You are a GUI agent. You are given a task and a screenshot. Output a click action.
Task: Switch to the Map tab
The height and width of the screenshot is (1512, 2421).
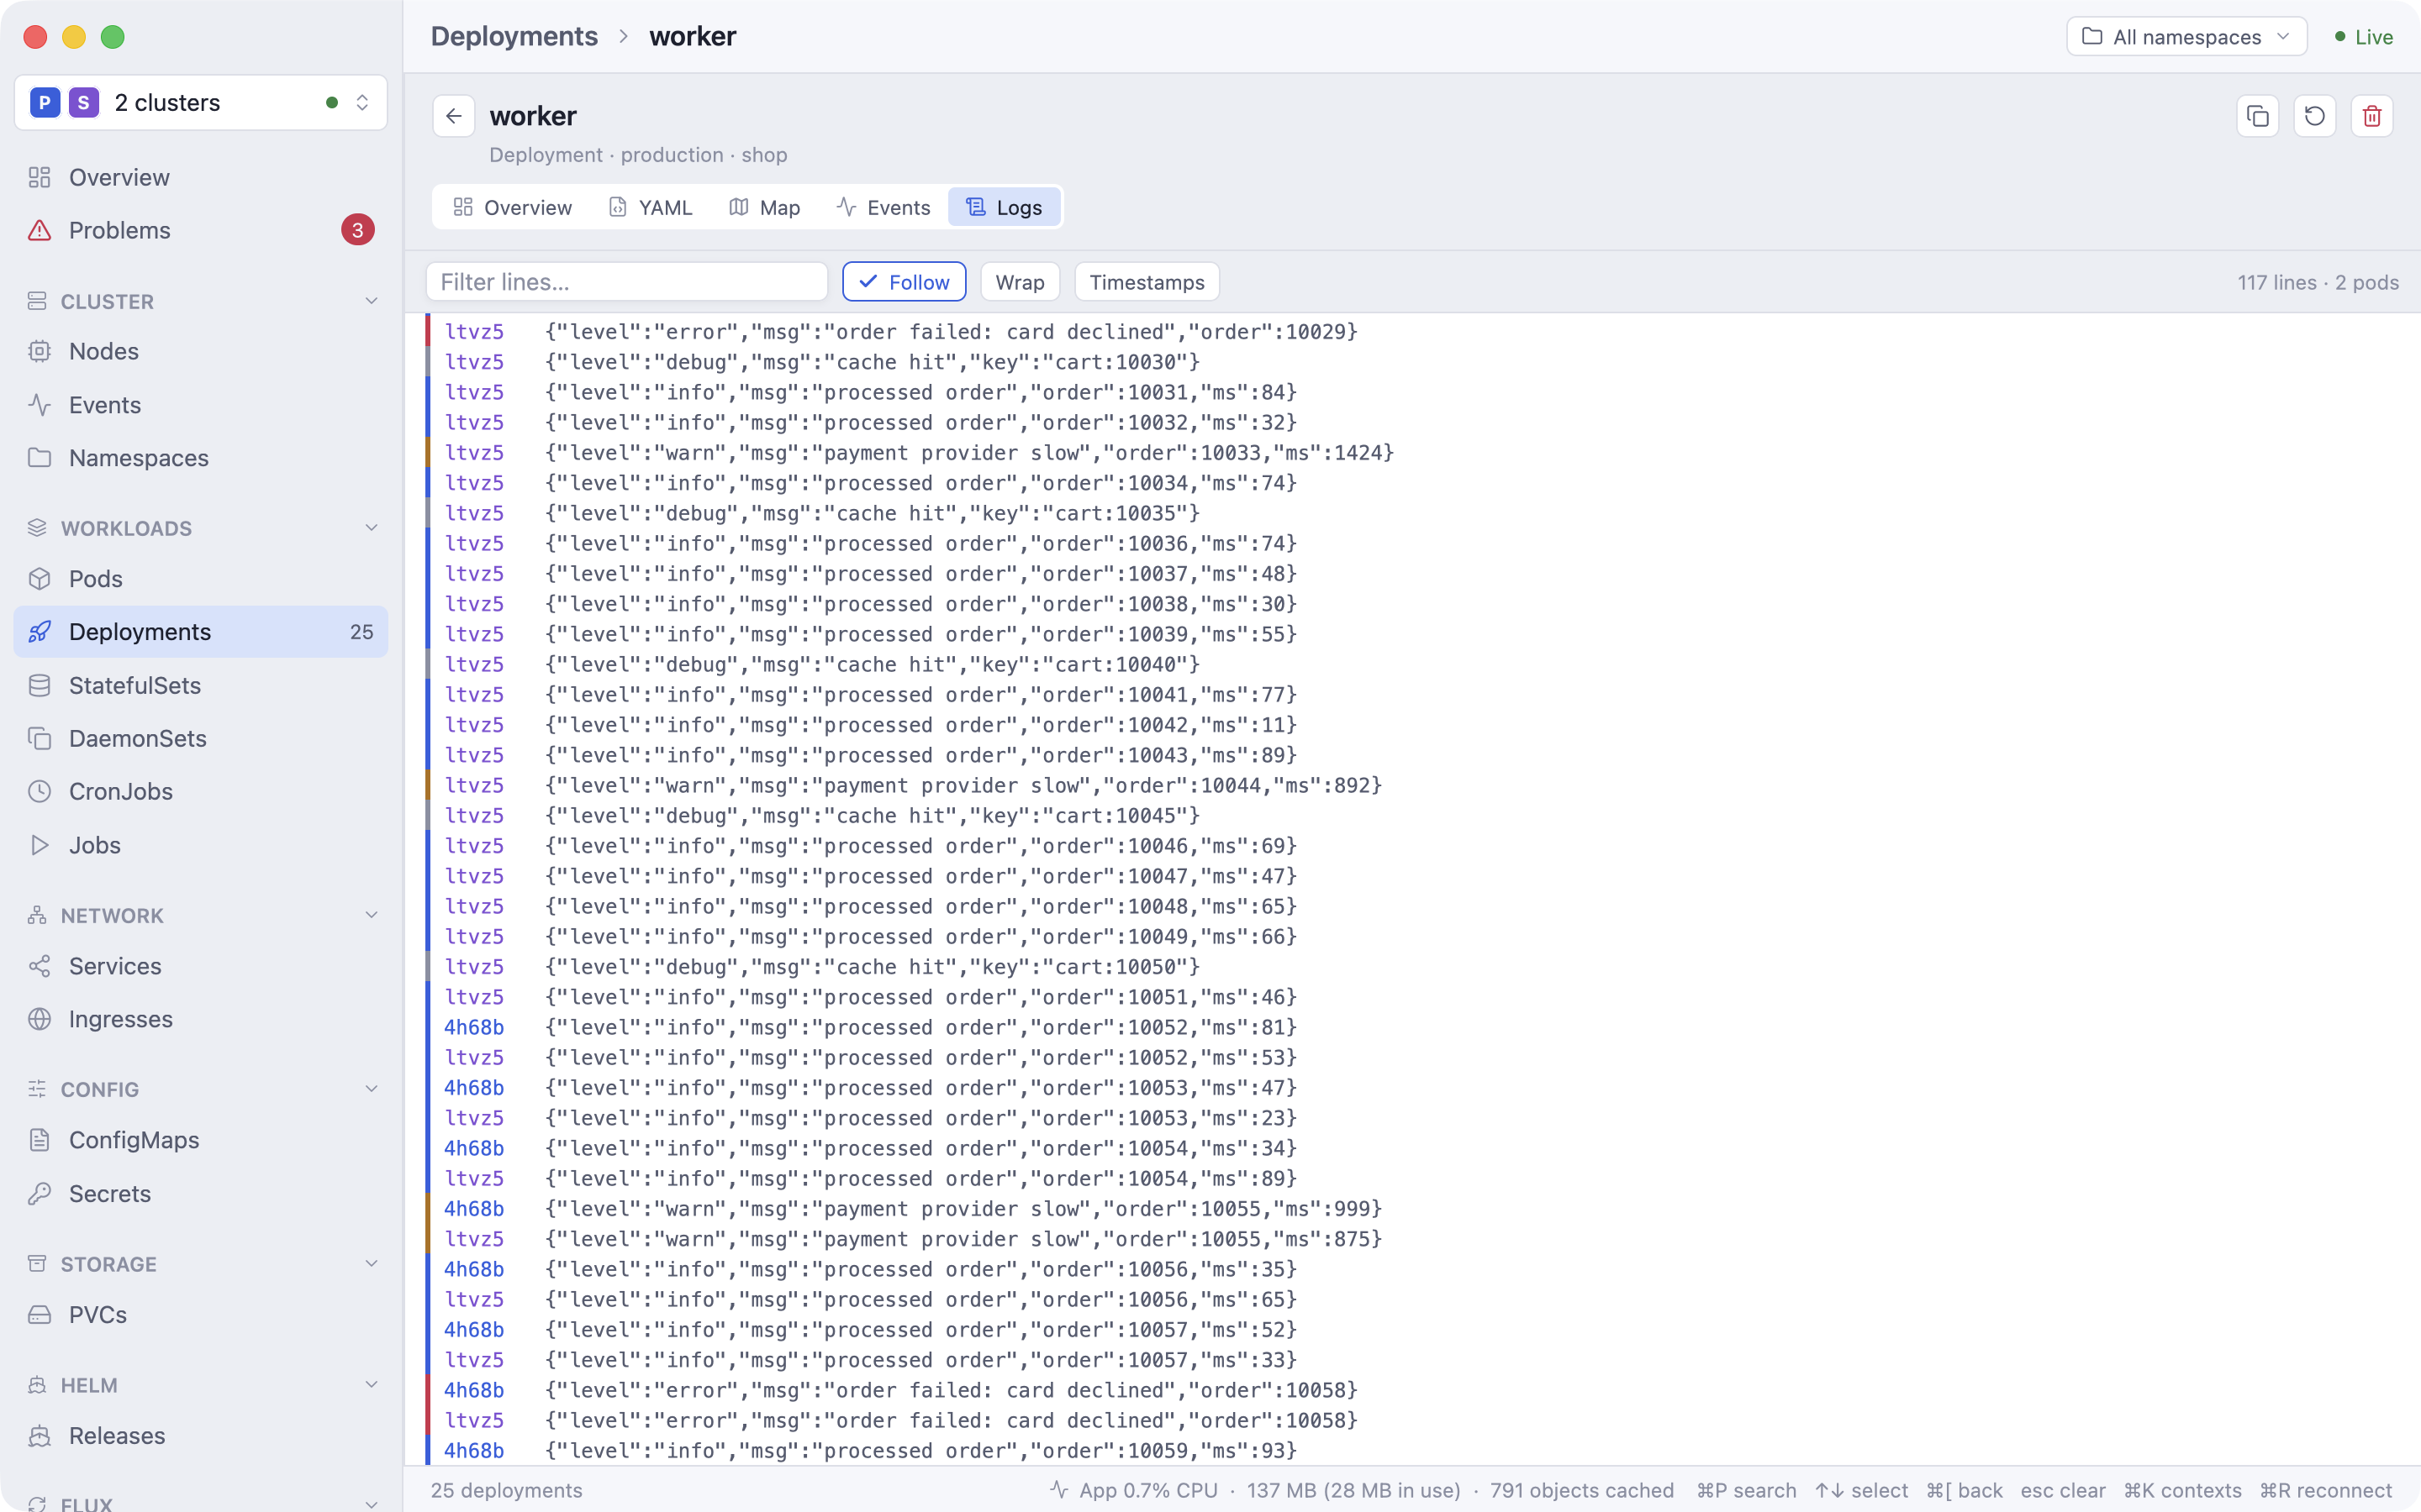tap(764, 207)
